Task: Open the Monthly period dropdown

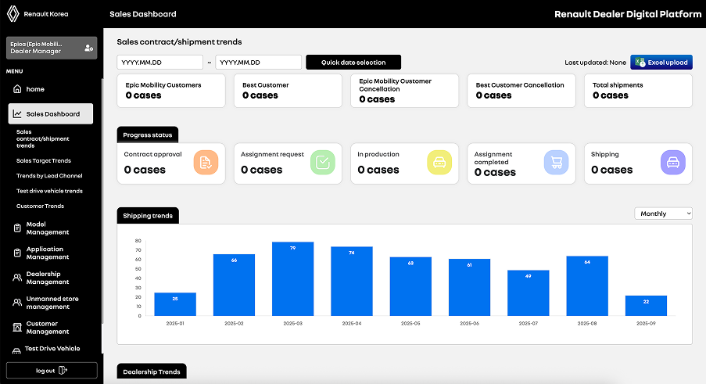Action: 664,214
